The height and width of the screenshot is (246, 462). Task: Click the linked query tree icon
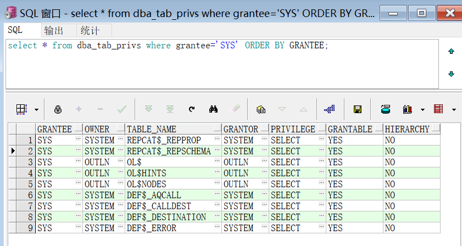(330, 109)
